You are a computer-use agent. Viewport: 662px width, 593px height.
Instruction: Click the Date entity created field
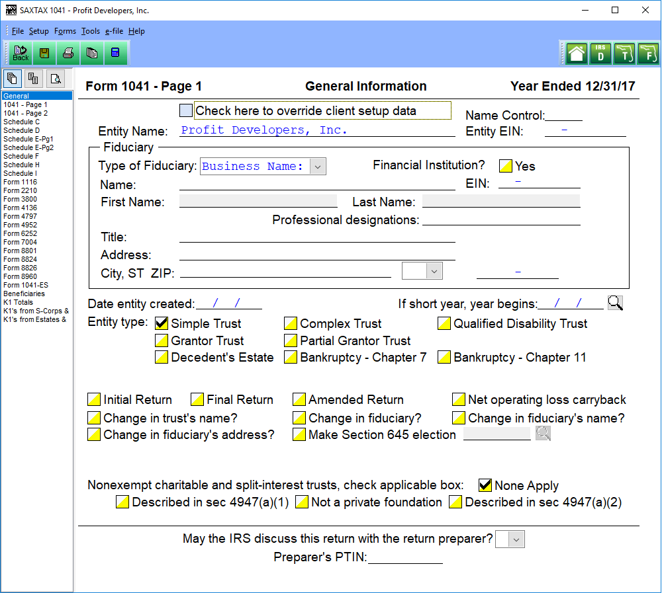click(229, 303)
